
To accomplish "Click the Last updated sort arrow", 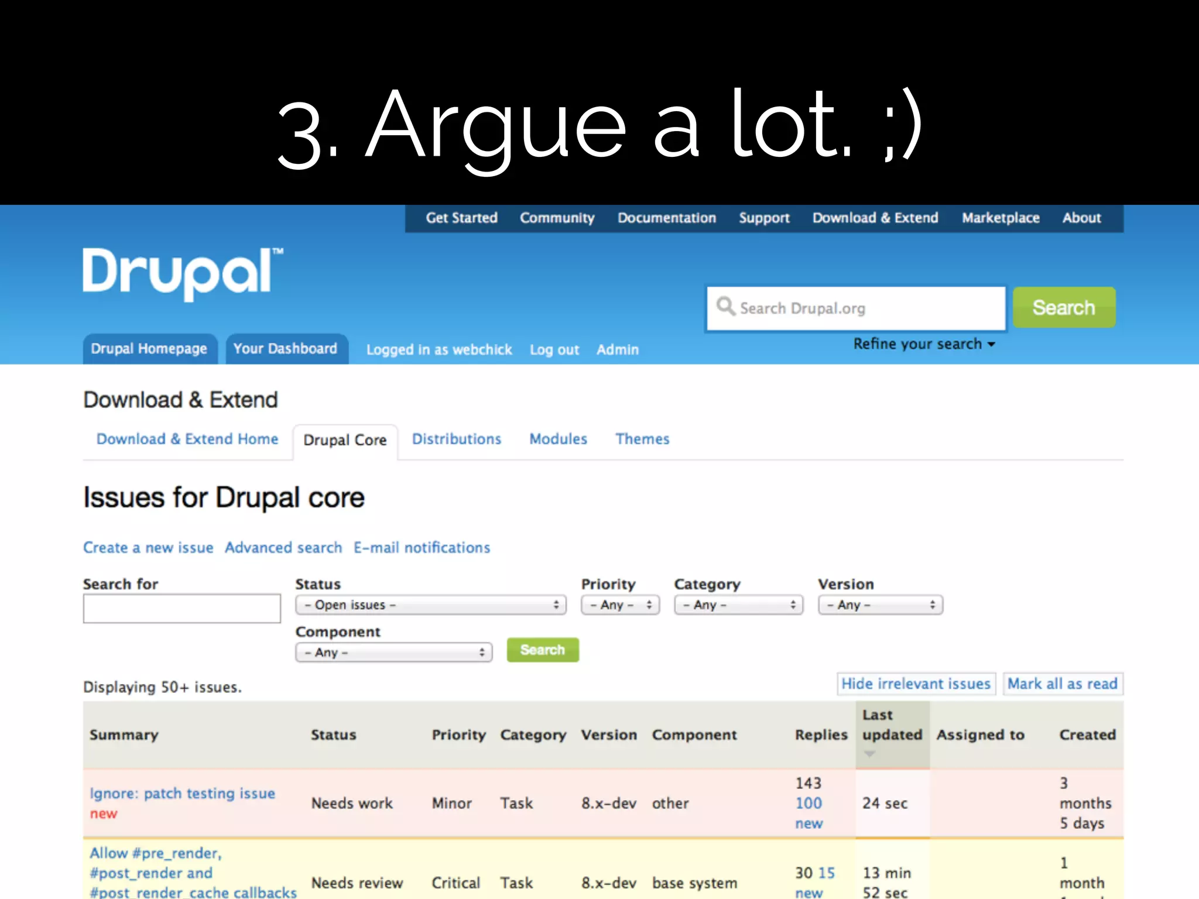I will 870,754.
